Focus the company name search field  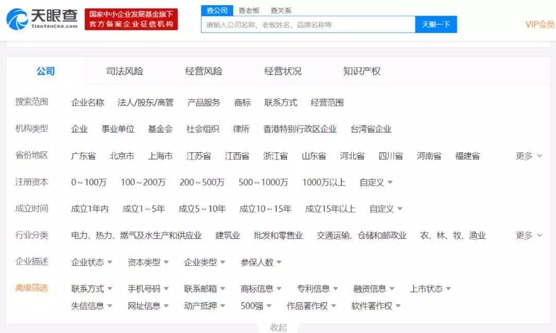[x=308, y=25]
